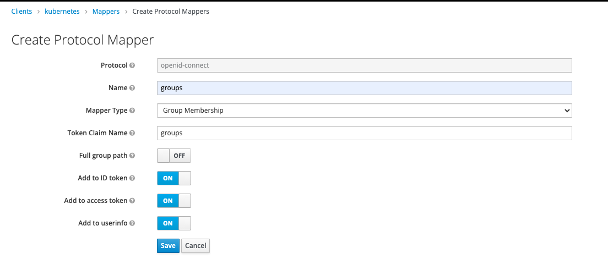Focus the Name input field

pyautogui.click(x=365, y=88)
